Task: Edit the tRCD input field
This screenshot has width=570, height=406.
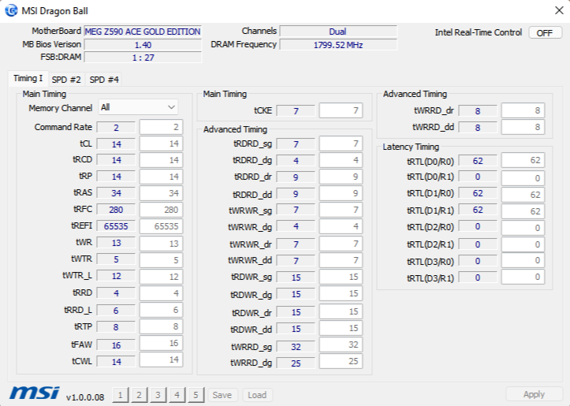Action: [161, 160]
